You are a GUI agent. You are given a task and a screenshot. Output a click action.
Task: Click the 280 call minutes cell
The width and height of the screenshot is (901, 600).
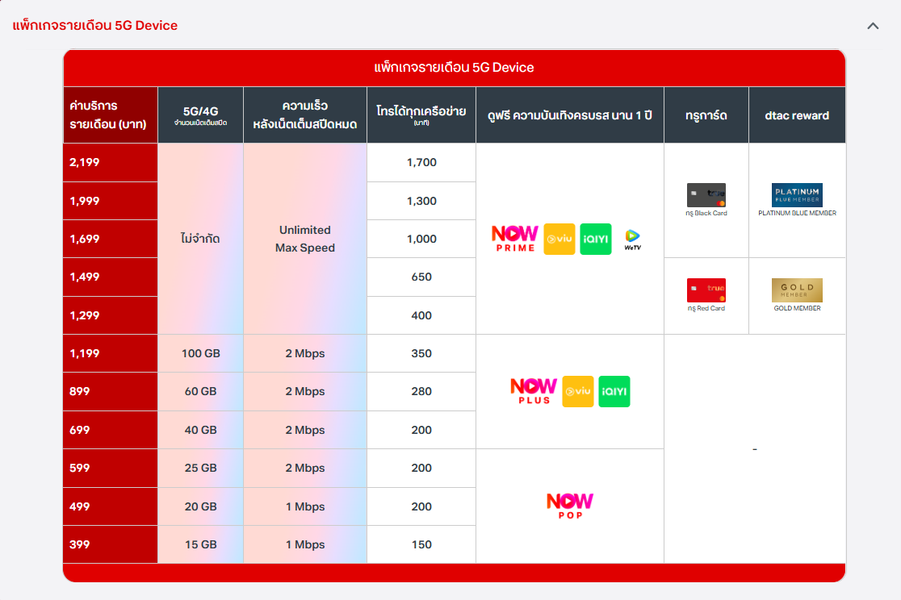pyautogui.click(x=421, y=391)
